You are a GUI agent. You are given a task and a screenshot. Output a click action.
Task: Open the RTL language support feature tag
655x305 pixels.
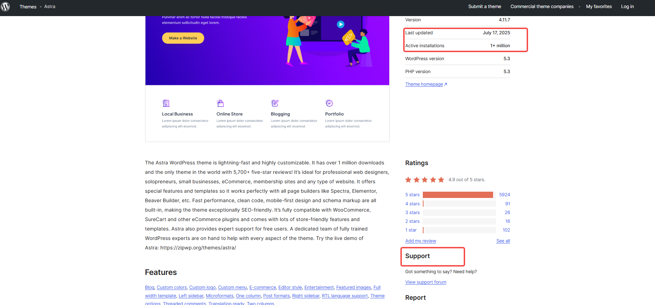click(345, 296)
